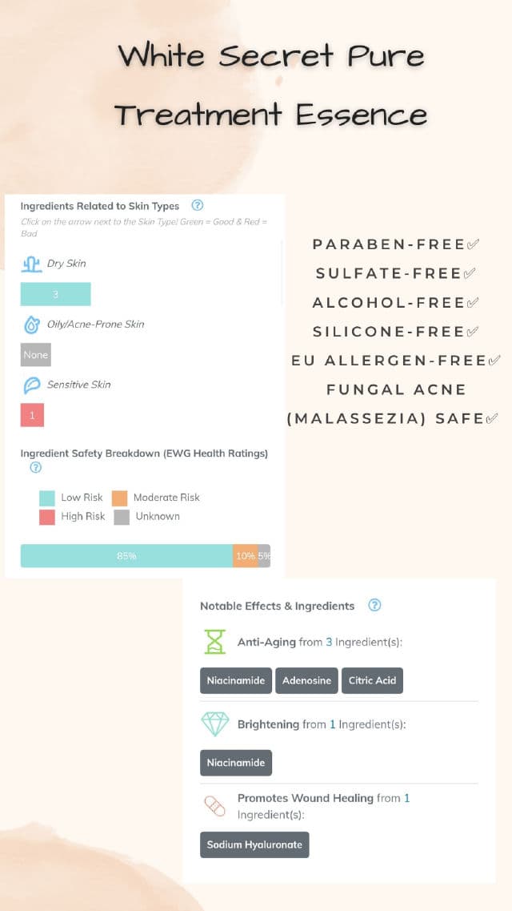This screenshot has height=911, width=512.
Task: Click the 85% low risk bar segment
Action: pyautogui.click(x=126, y=555)
